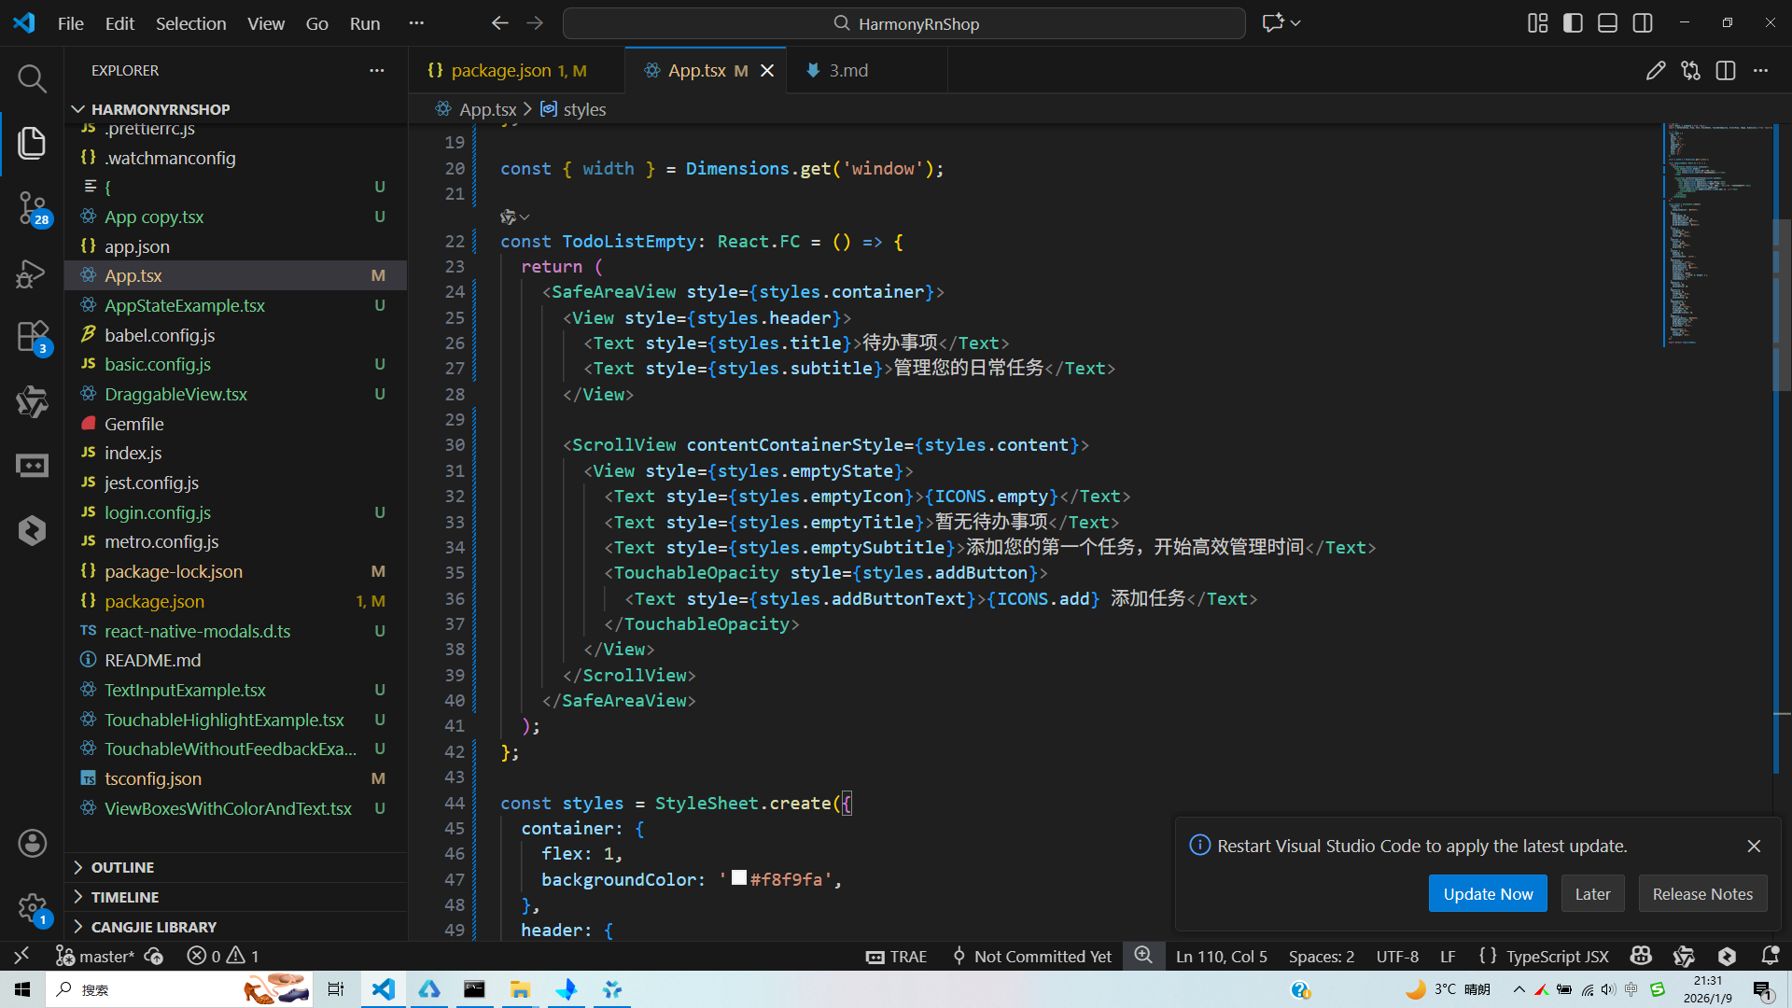Screen dimensions: 1792x1008
Task: Split the editor to the right
Action: tap(1725, 71)
